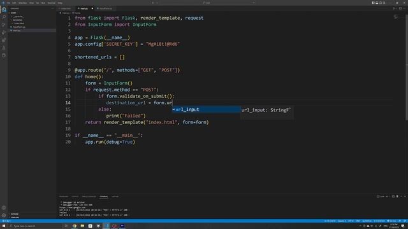The height and width of the screenshot is (229, 408).
Task: Open the Help menu
Action: [60, 3]
